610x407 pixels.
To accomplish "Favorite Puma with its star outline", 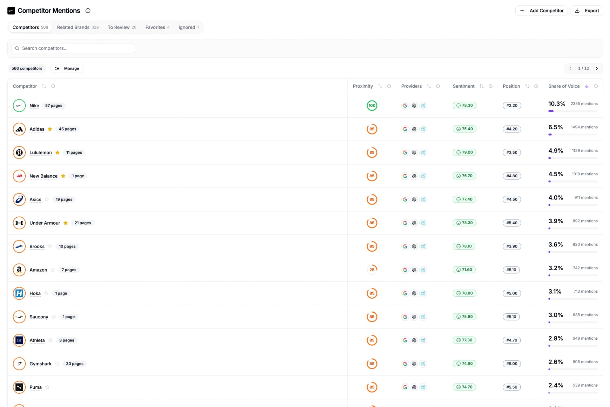I will 47,387.
